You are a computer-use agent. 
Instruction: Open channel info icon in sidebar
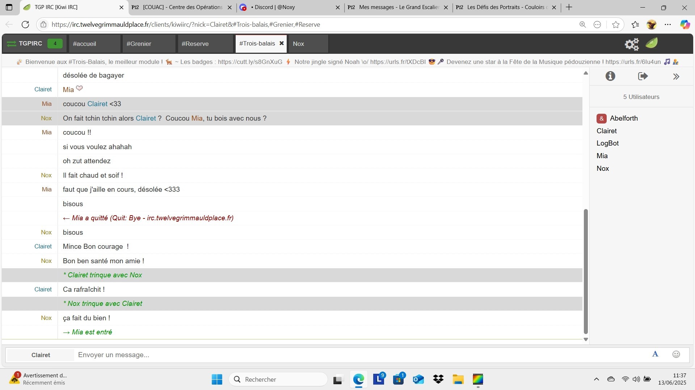point(610,76)
